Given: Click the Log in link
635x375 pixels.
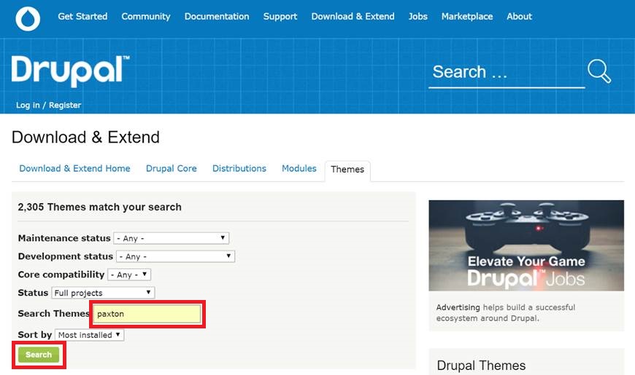Looking at the screenshot, I should click(28, 105).
